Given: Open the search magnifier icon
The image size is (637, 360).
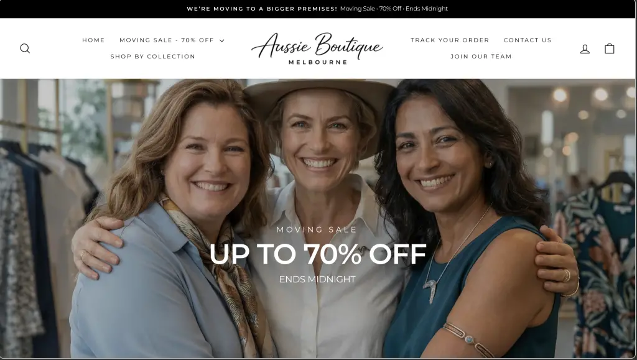Looking at the screenshot, I should (x=25, y=48).
